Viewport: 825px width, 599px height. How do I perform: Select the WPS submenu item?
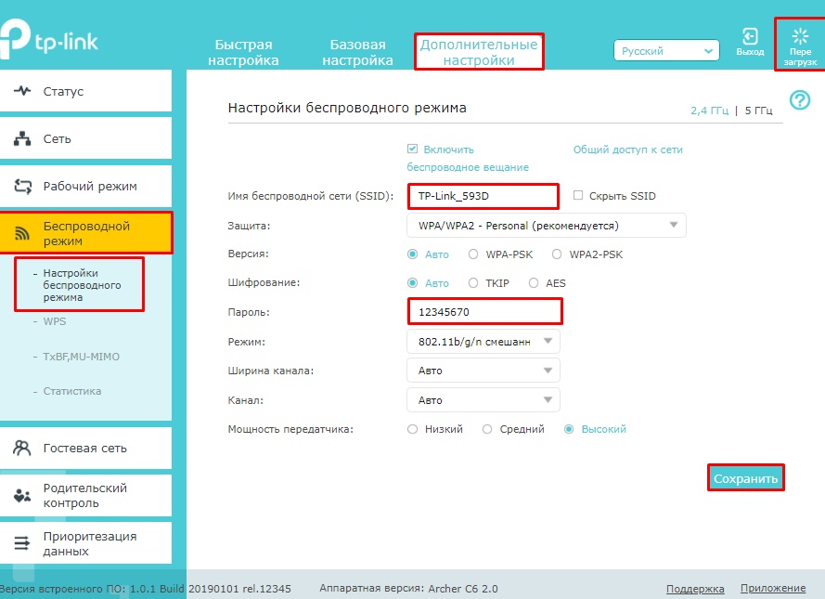tap(54, 321)
